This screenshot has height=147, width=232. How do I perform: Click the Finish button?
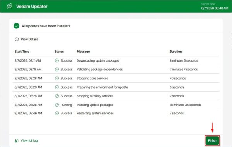pos(212,140)
